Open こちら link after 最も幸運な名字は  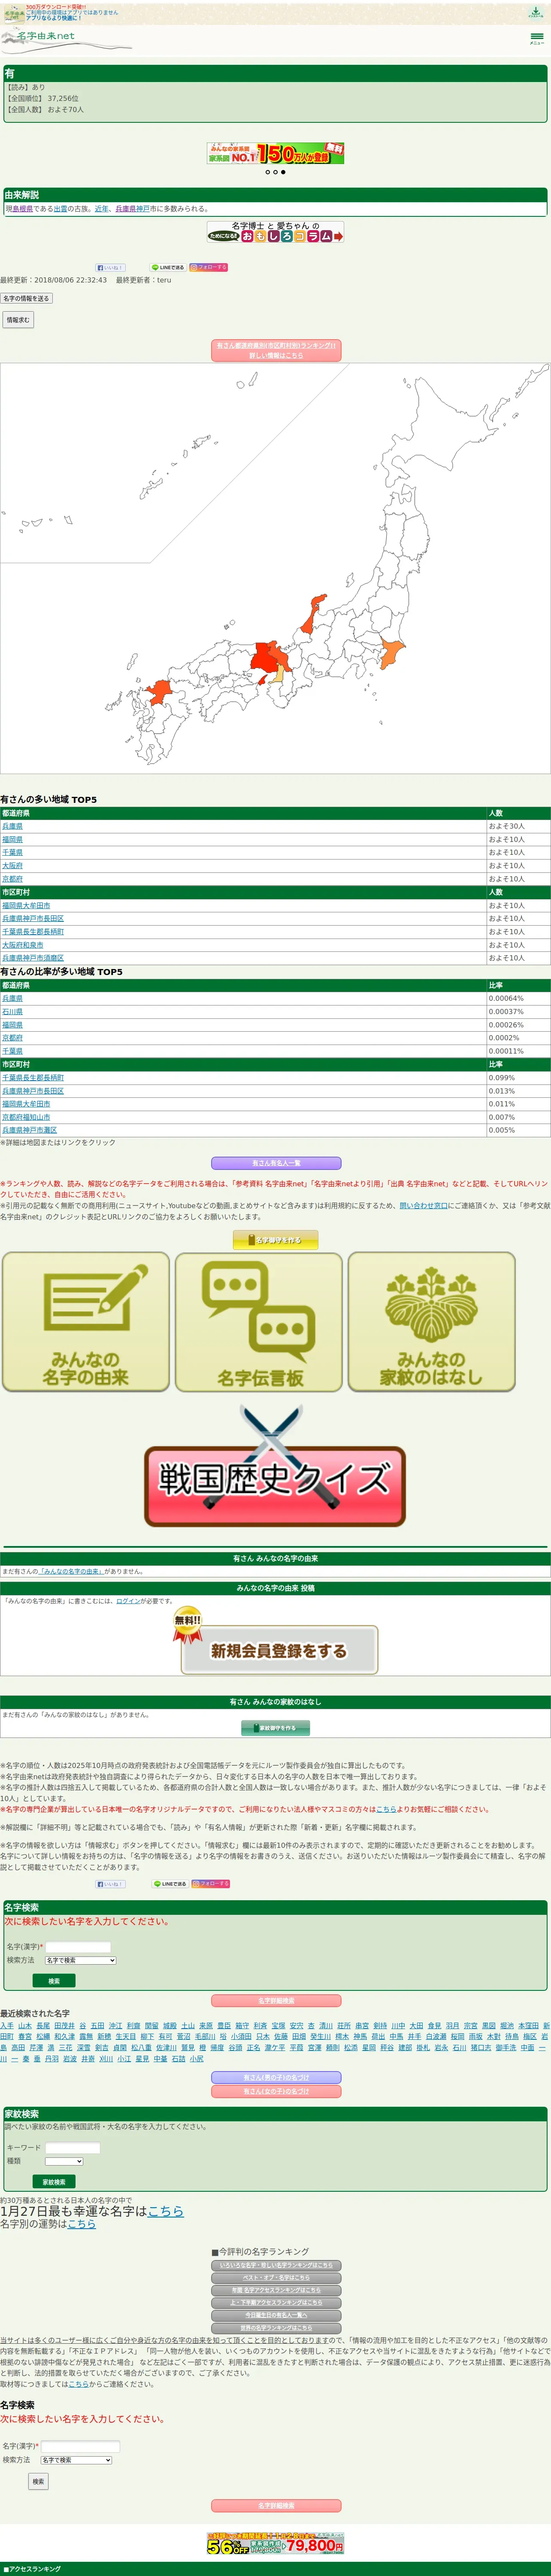tap(166, 2211)
